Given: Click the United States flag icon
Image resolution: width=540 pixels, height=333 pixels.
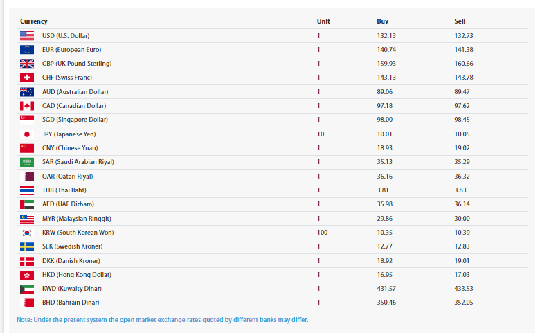Looking at the screenshot, I should click(27, 35).
